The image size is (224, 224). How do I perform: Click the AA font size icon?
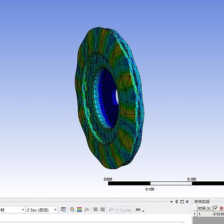click(138, 209)
